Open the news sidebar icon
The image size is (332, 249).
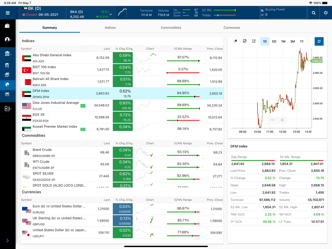7,94
